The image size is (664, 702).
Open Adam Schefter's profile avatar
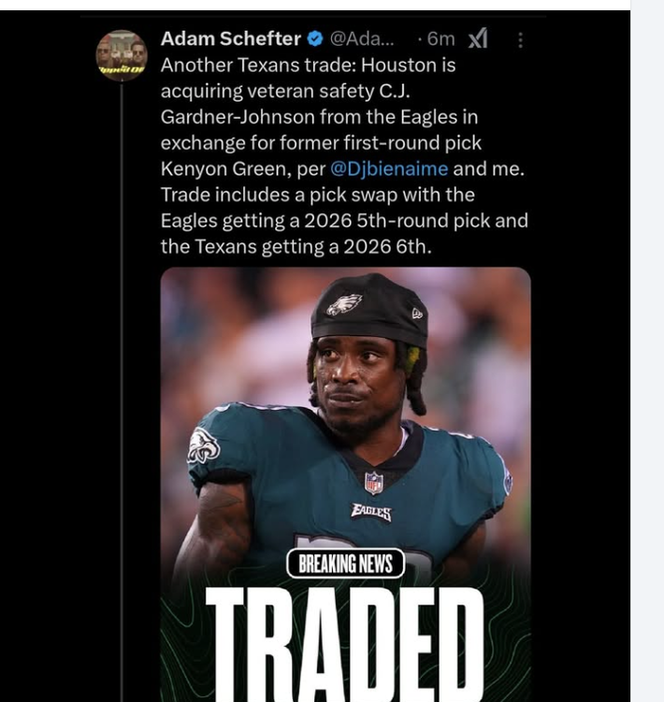click(x=122, y=55)
